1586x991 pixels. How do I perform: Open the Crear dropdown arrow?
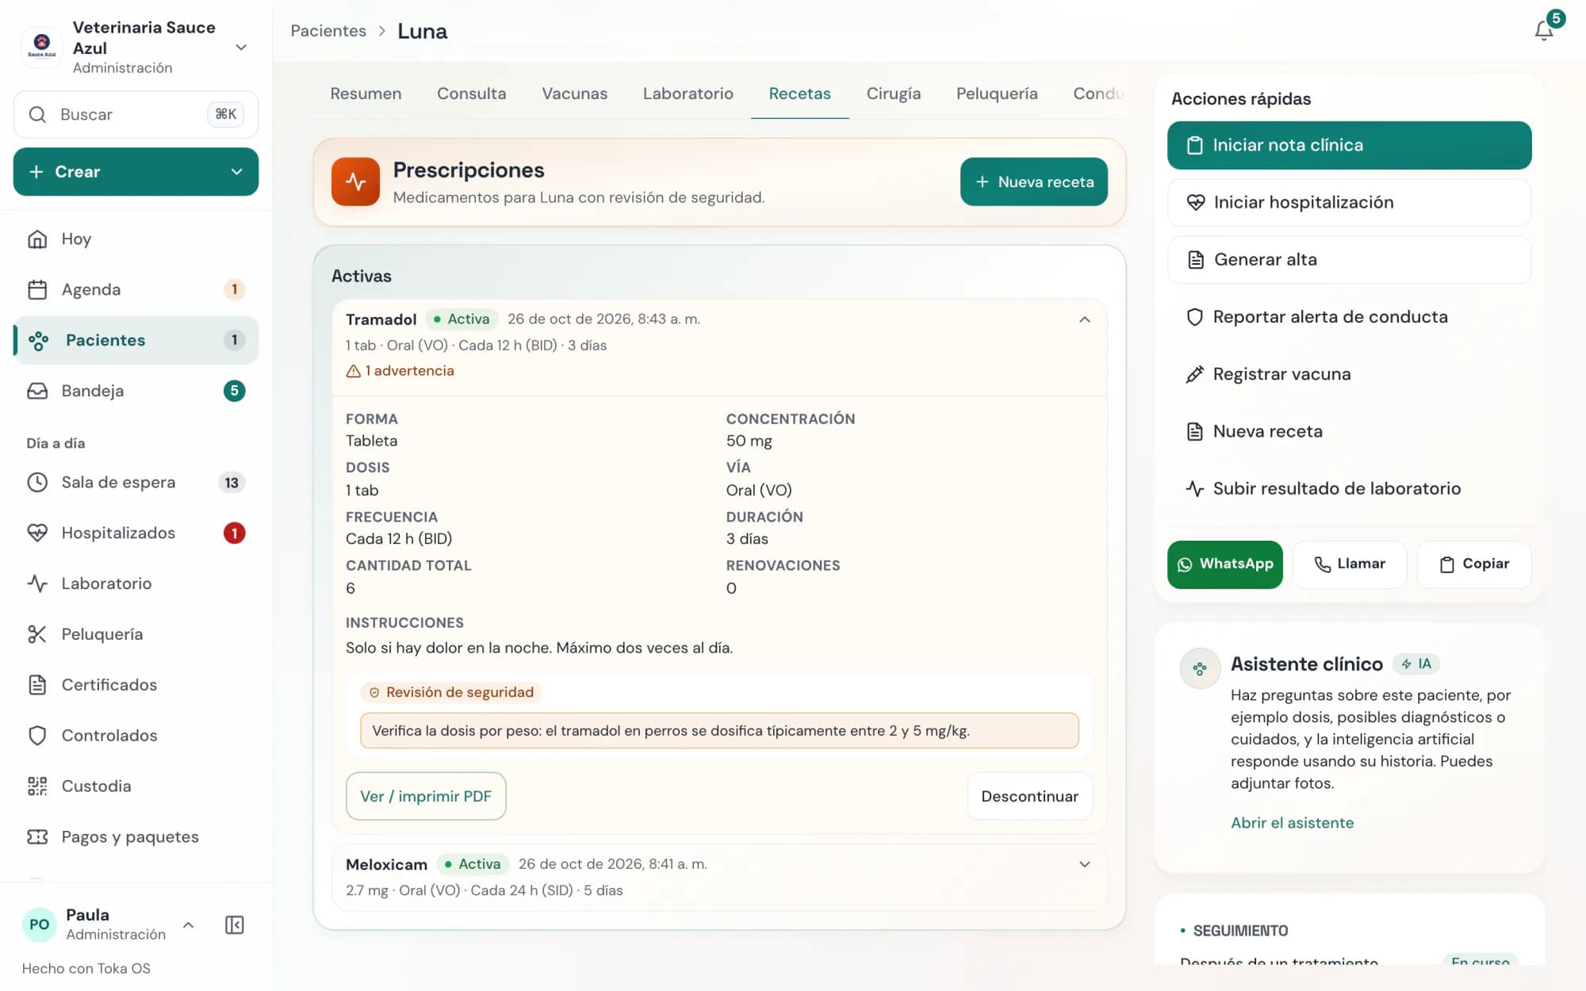click(x=236, y=171)
